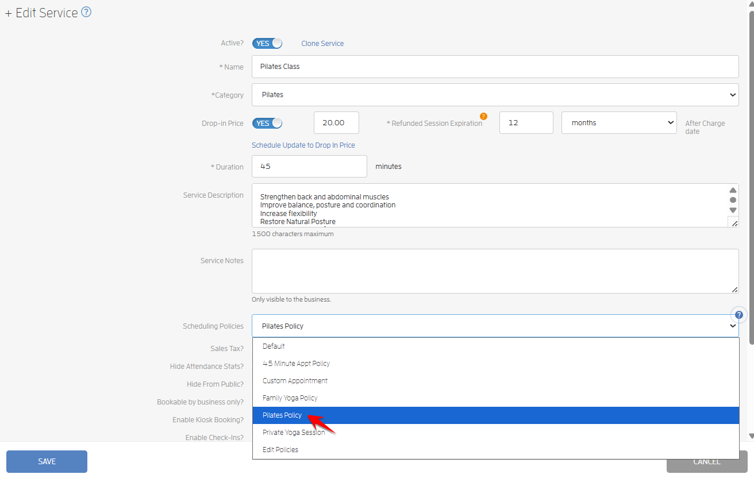Viewport: 754px width, 478px height.
Task: Click inside the empty Service Notes box
Action: click(x=495, y=271)
